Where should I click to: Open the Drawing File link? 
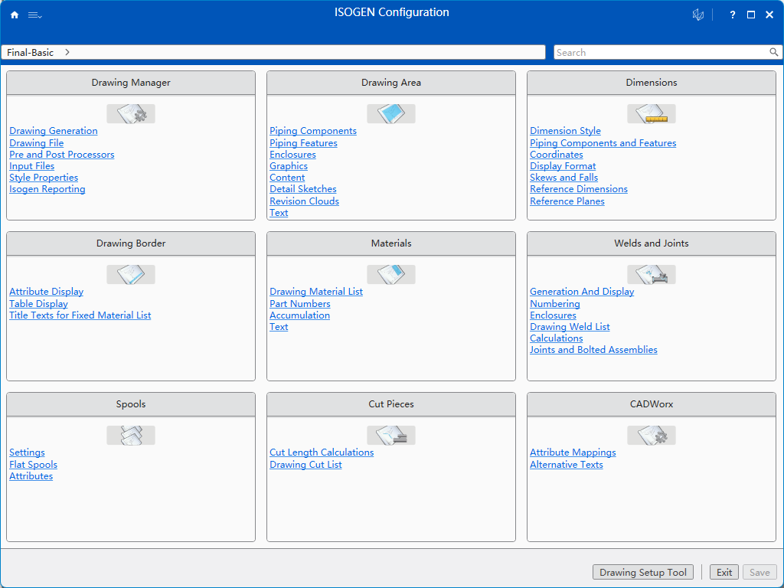pyautogui.click(x=37, y=143)
